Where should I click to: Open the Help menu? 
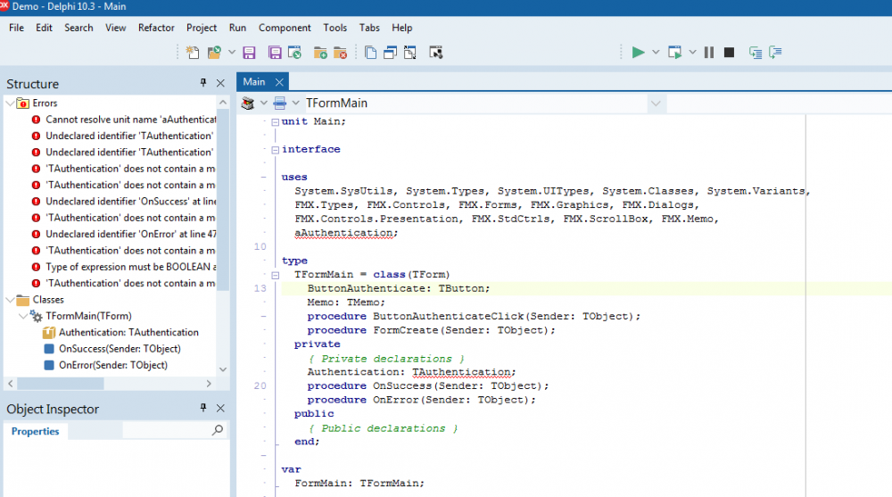pos(401,28)
